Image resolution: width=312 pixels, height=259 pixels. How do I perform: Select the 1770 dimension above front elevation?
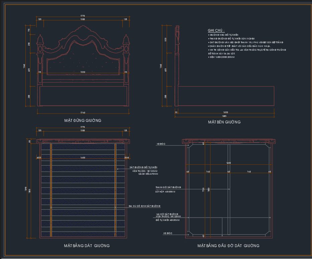point(83,16)
